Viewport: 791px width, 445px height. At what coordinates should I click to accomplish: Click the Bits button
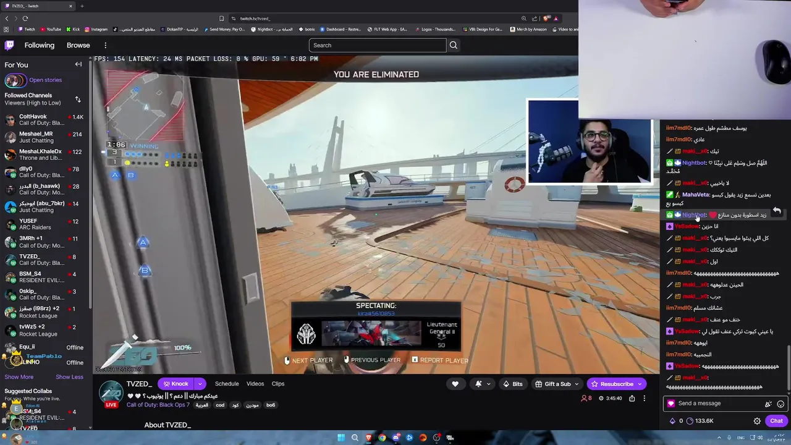(513, 384)
